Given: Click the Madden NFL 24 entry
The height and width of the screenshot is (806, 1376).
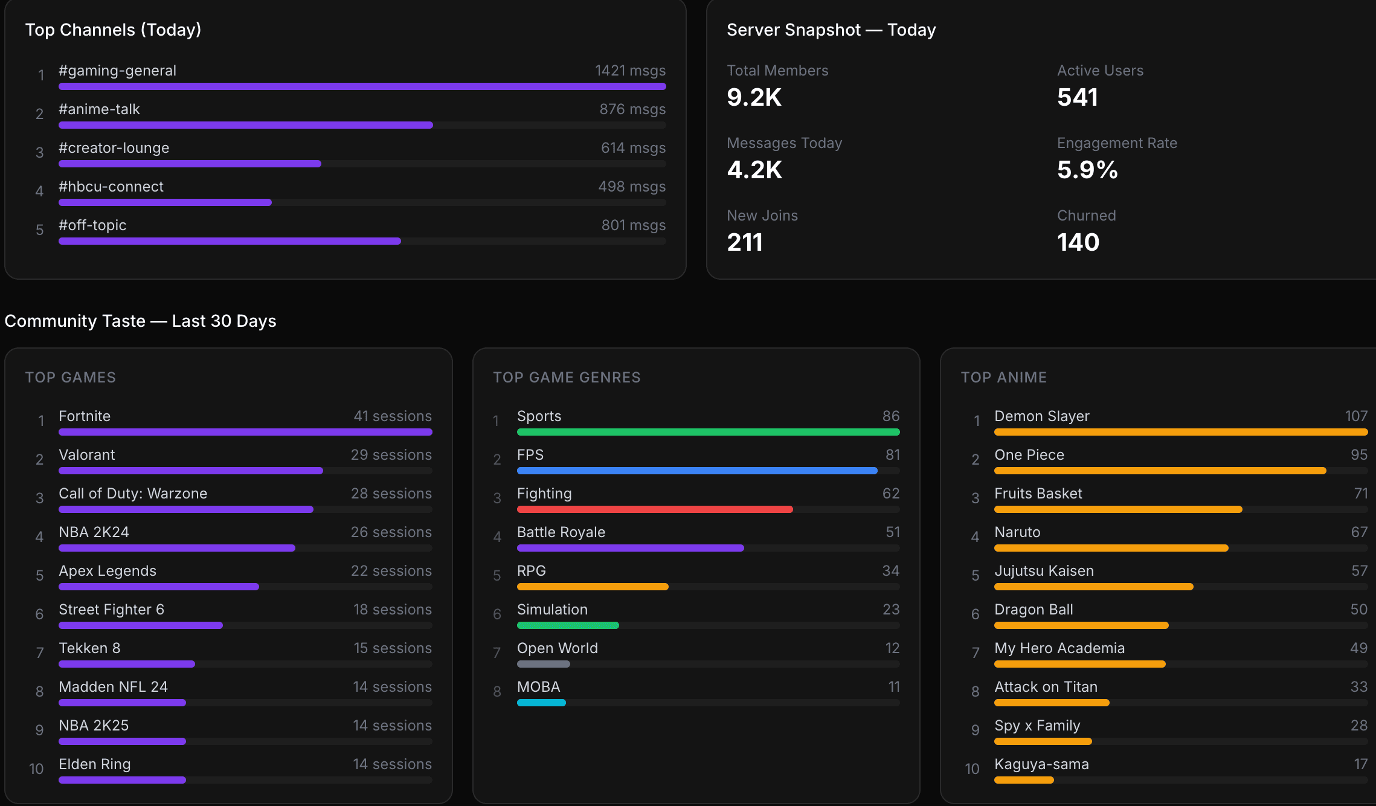Looking at the screenshot, I should (x=113, y=687).
